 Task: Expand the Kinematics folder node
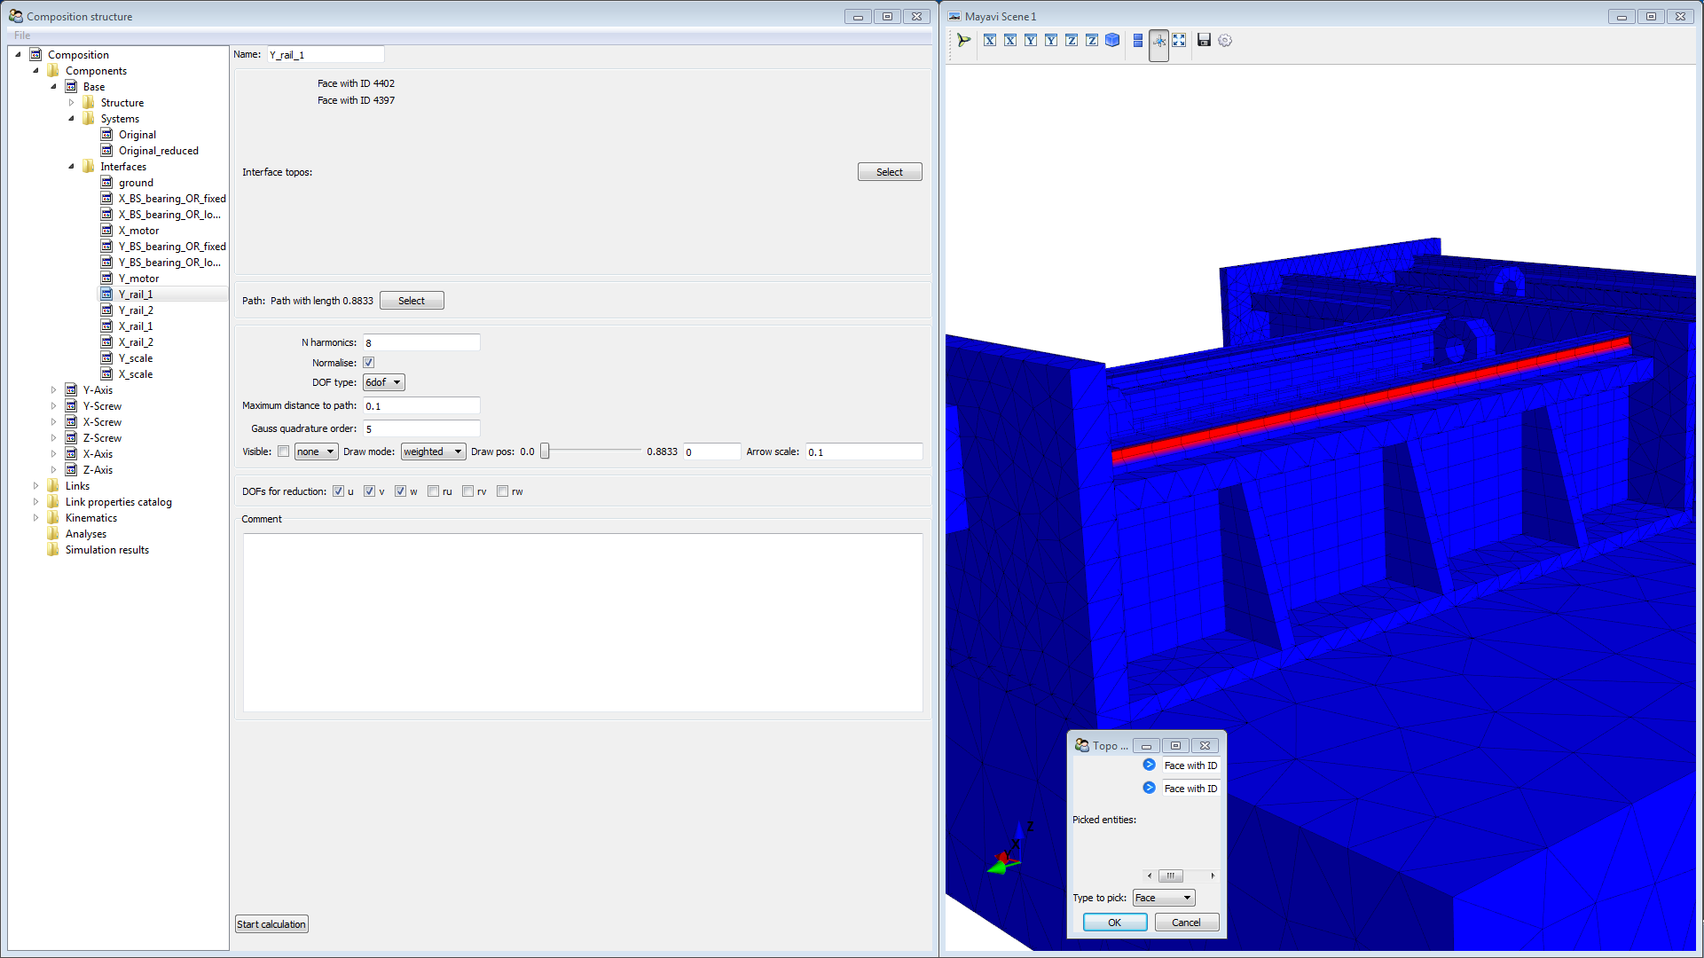pos(35,518)
